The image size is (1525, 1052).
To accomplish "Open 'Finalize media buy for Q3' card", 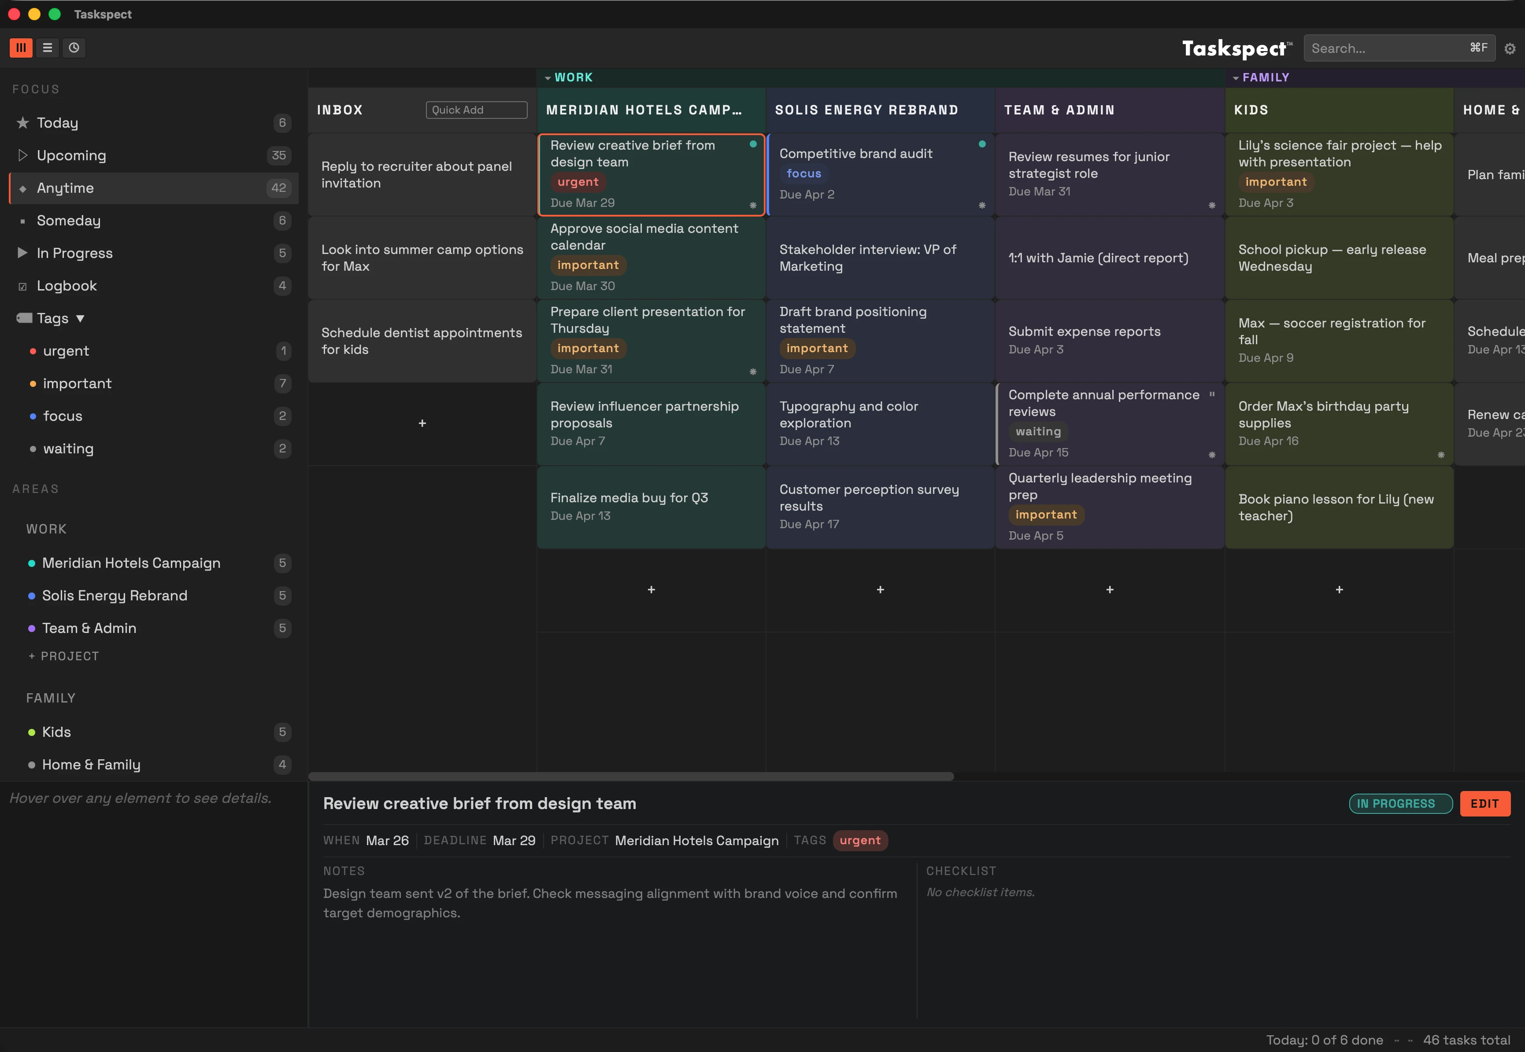I will [651, 507].
